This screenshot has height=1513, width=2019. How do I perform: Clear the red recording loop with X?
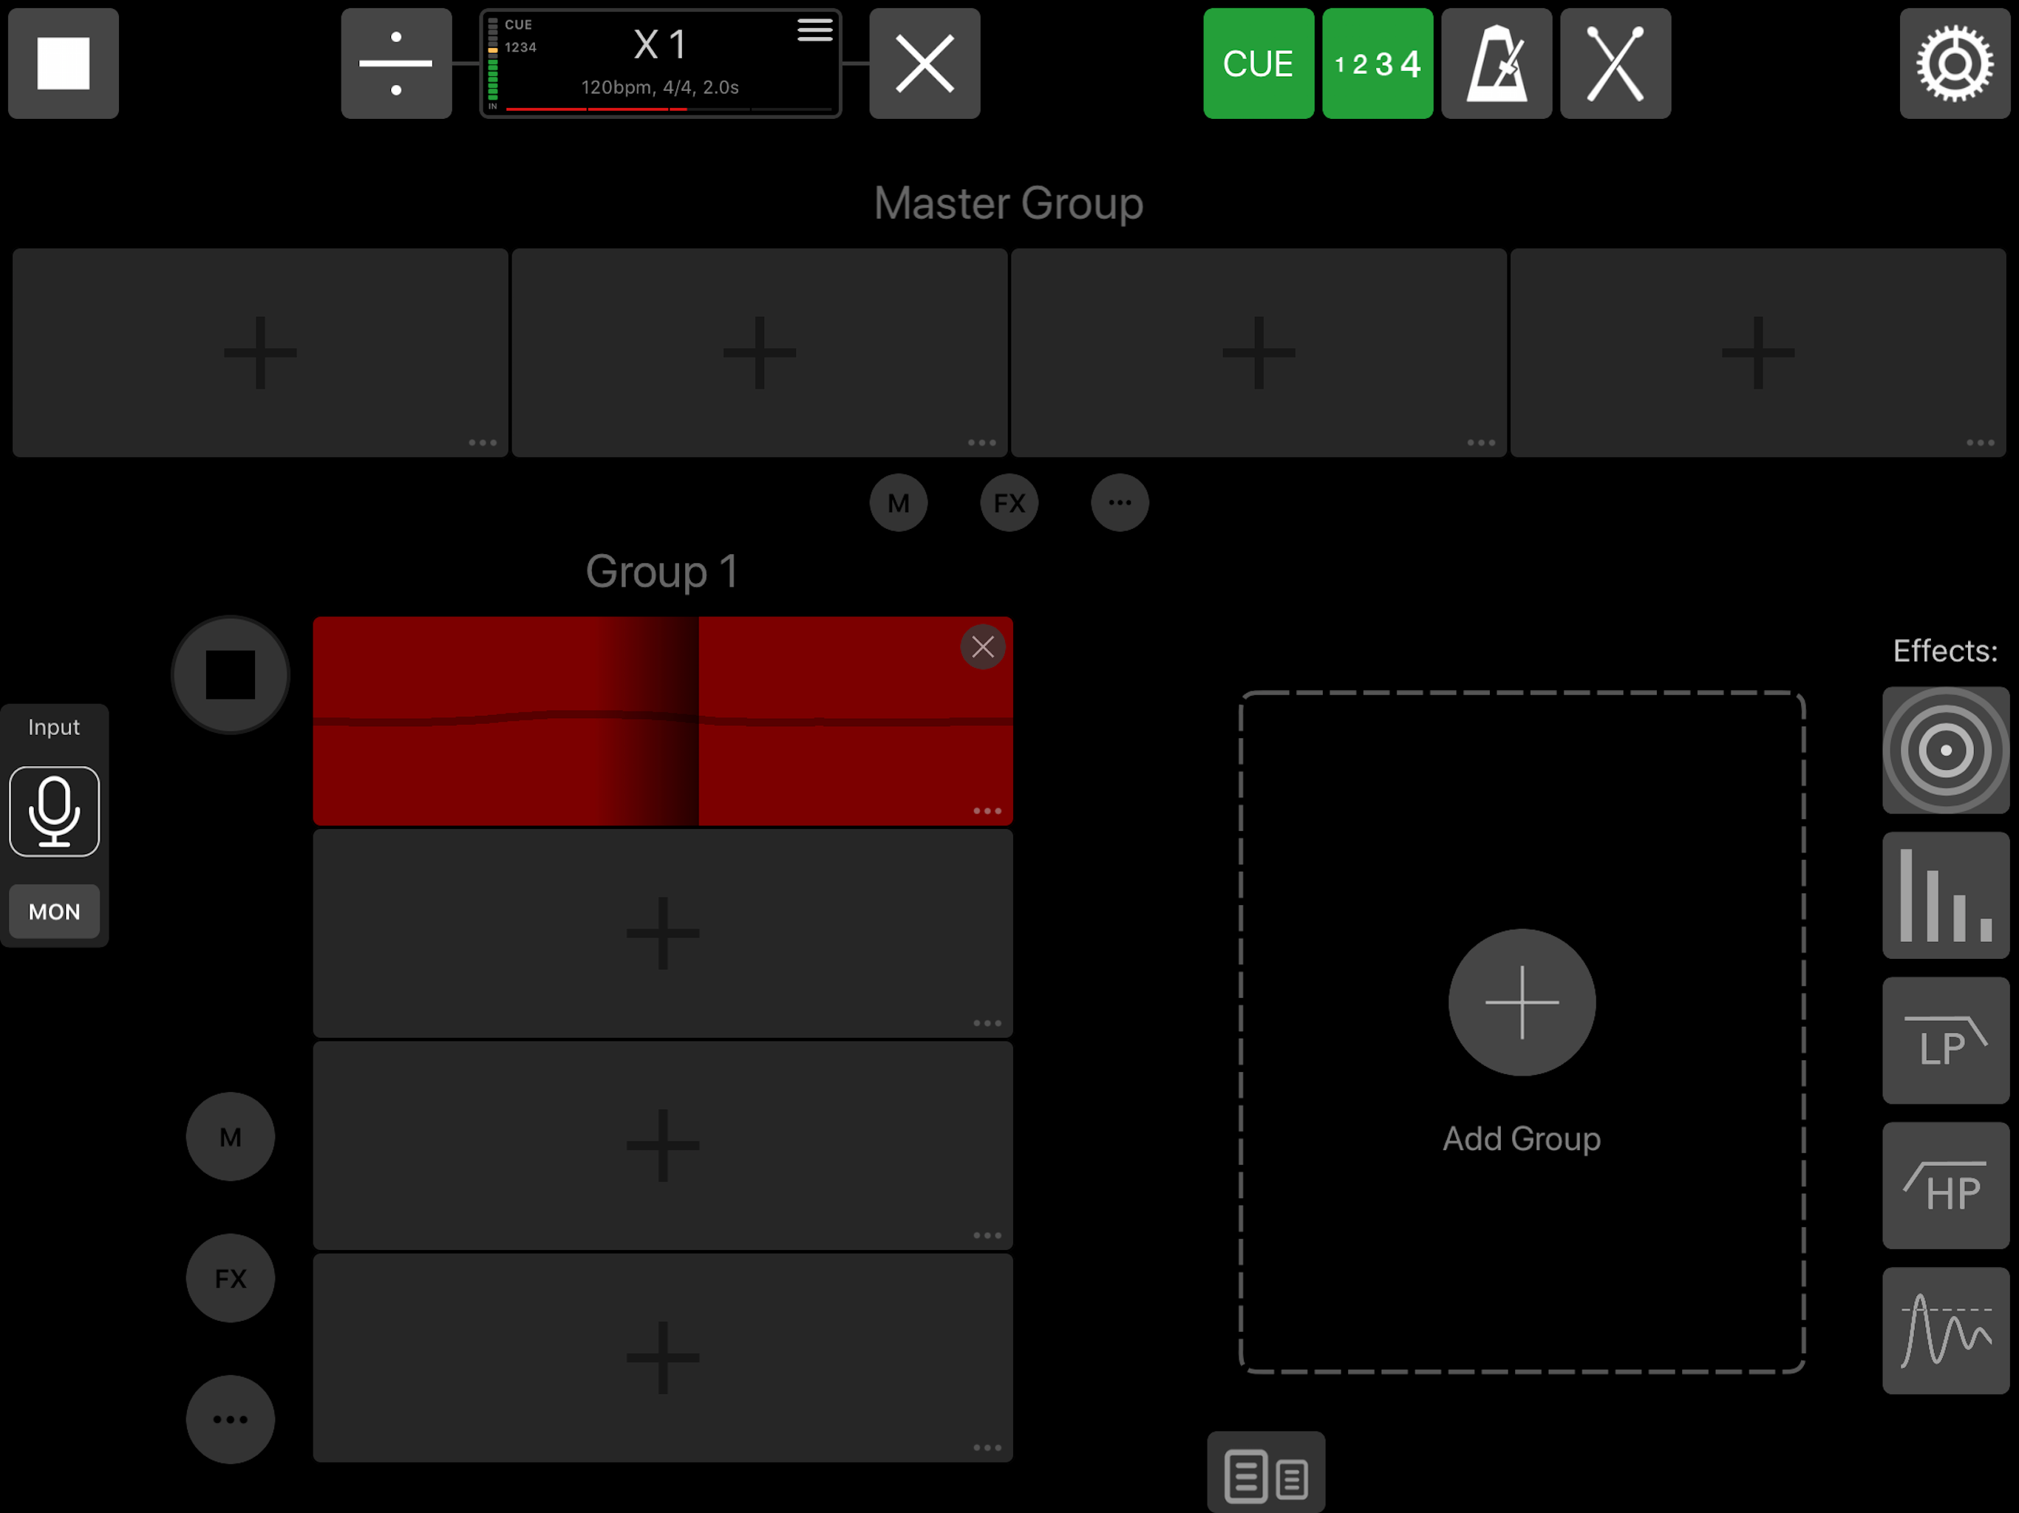point(982,647)
